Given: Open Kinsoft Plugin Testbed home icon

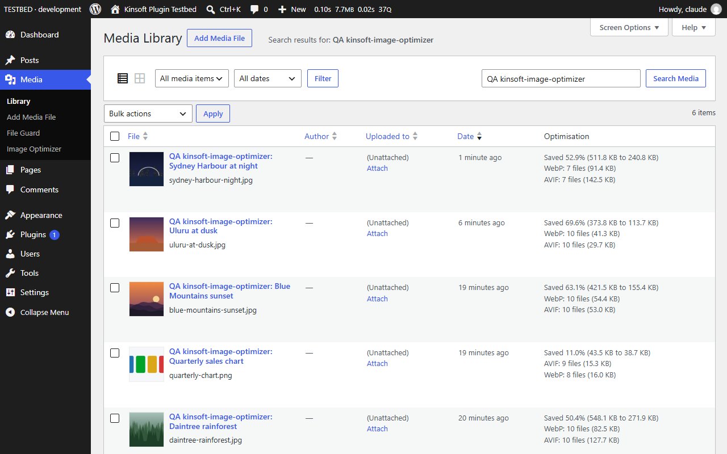Looking at the screenshot, I should [115, 9].
